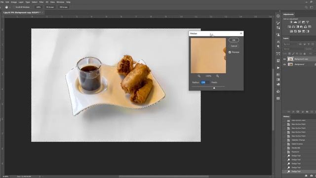The width and height of the screenshot is (316, 178).
Task: Click the 100% zoom button
Action: pos(39,7)
